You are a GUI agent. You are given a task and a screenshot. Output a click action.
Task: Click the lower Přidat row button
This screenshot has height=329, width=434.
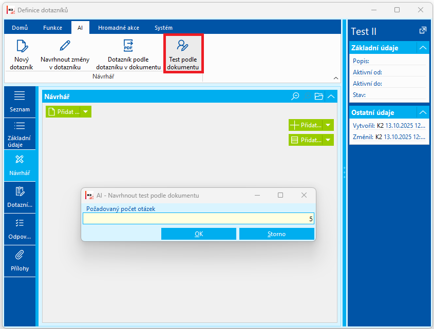pyautogui.click(x=306, y=140)
